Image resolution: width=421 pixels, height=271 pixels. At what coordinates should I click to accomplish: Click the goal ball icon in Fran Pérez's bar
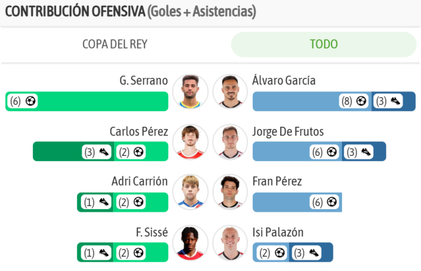[x=332, y=202]
